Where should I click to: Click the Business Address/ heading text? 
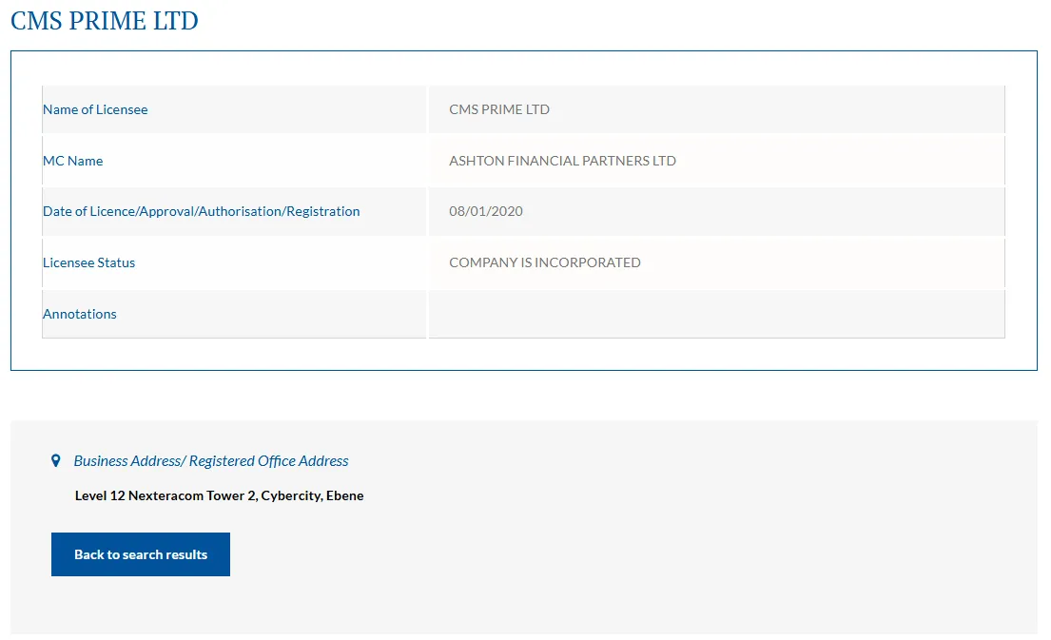click(129, 461)
